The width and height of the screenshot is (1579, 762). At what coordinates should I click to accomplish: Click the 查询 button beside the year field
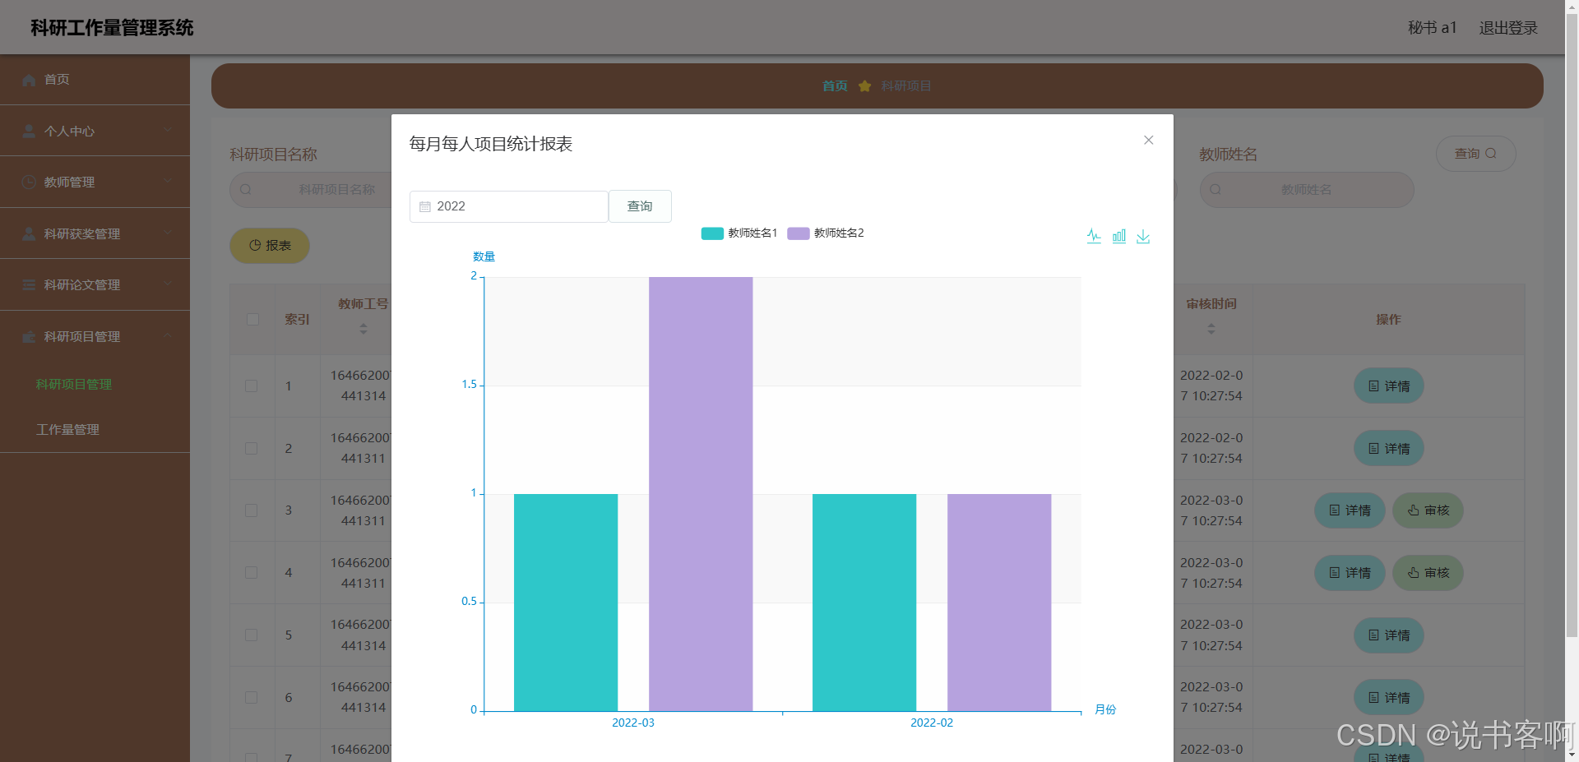pyautogui.click(x=640, y=206)
